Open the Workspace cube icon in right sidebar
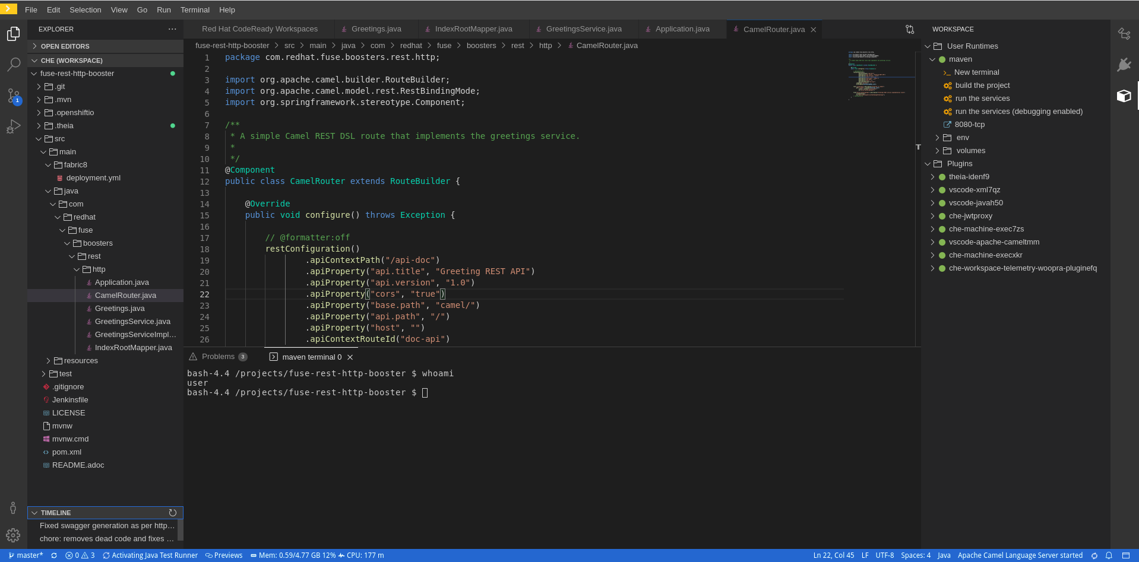The image size is (1139, 562). [x=1124, y=96]
